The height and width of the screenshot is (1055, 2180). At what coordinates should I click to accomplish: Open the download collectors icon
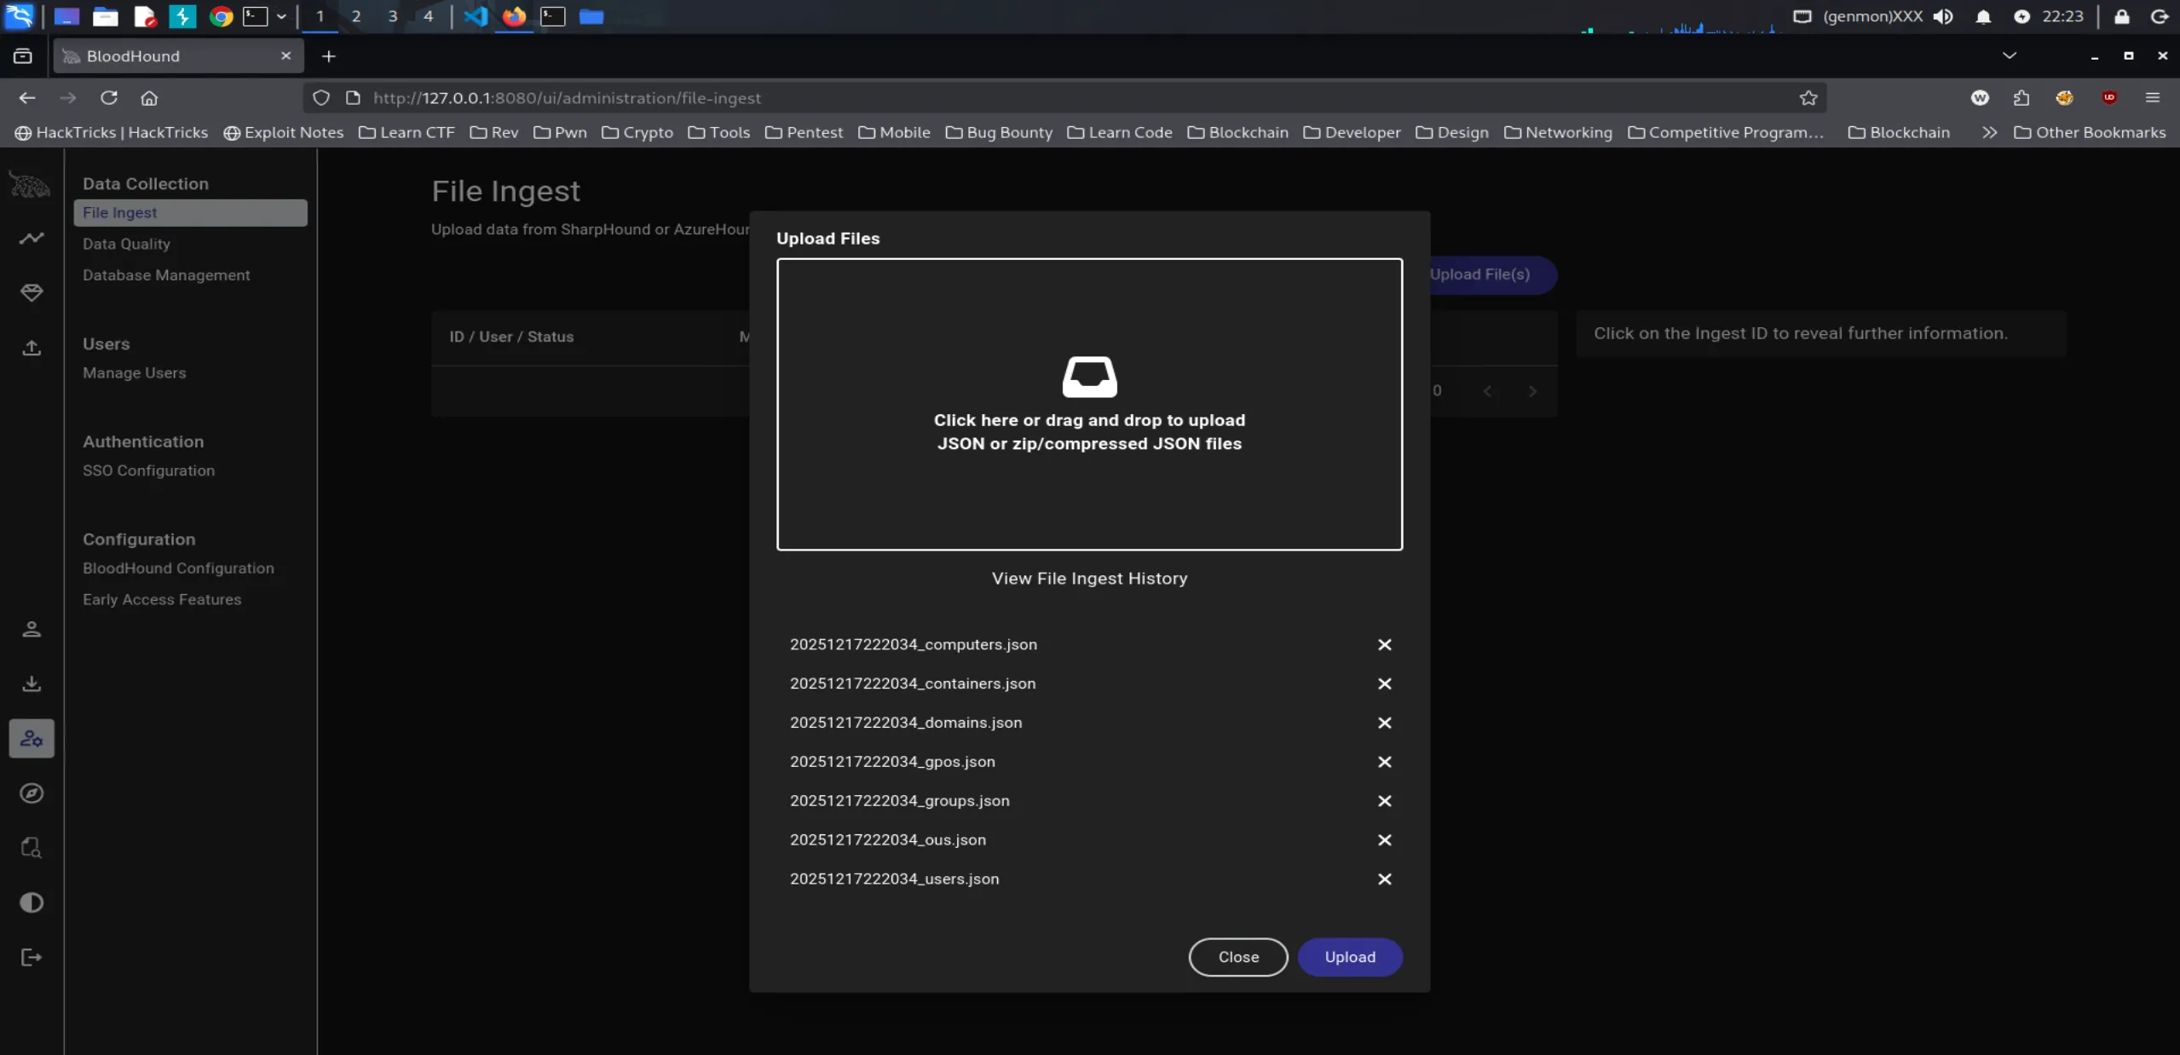point(32,683)
